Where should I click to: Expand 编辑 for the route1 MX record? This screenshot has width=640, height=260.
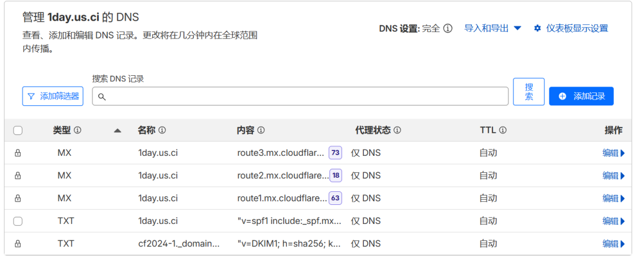pos(613,198)
